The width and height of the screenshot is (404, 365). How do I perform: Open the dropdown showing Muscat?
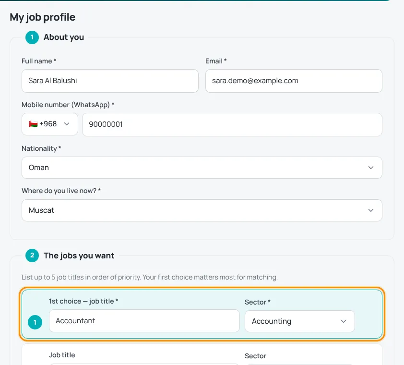(202, 210)
